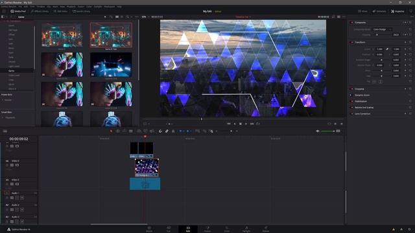Jump to first frame transport button
415x233 pixels.
coord(229,124)
